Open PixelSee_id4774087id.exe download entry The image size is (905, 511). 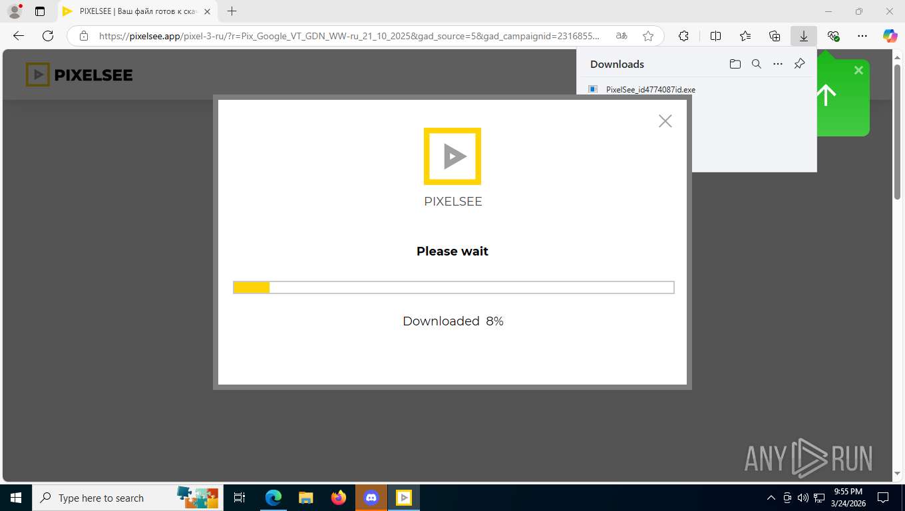click(650, 89)
